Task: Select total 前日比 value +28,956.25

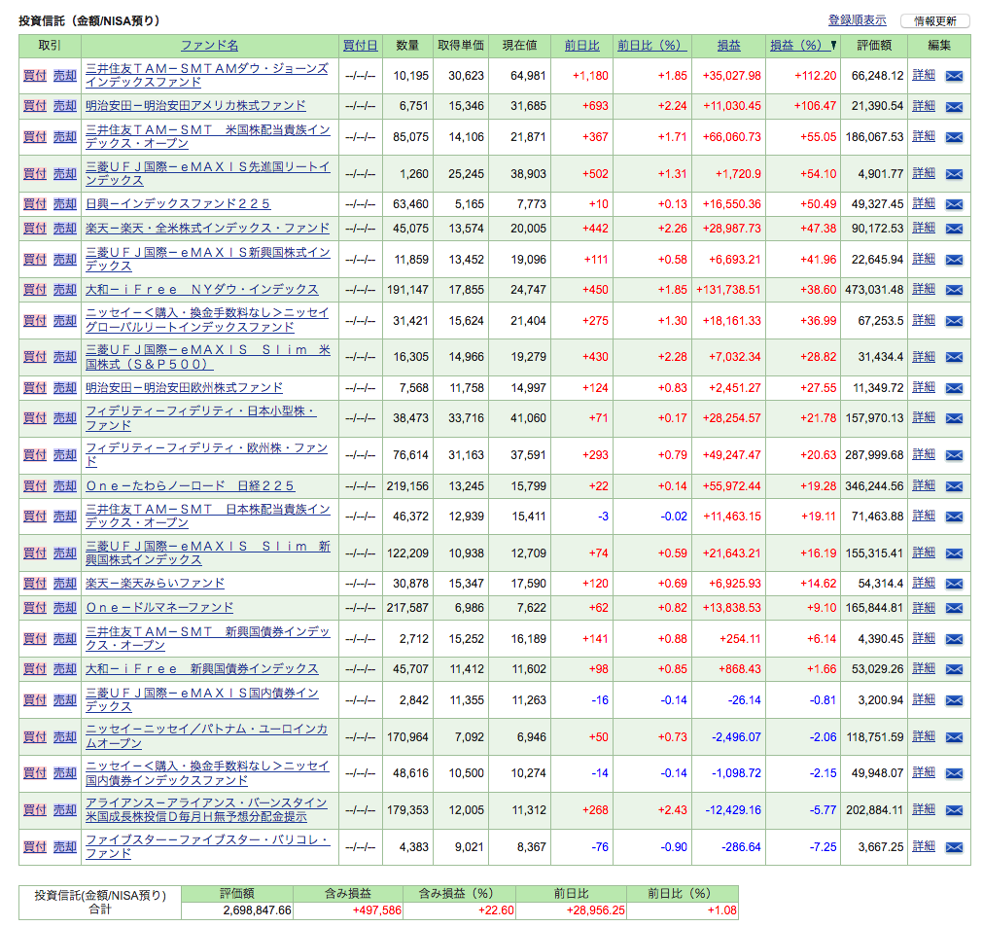Action: 596,910
